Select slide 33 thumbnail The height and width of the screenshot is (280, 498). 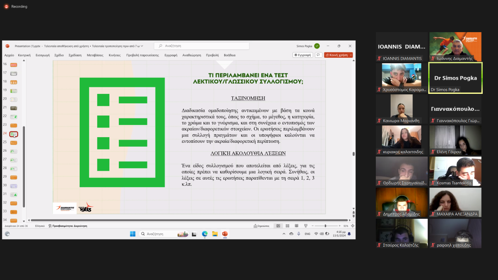(x=13, y=212)
